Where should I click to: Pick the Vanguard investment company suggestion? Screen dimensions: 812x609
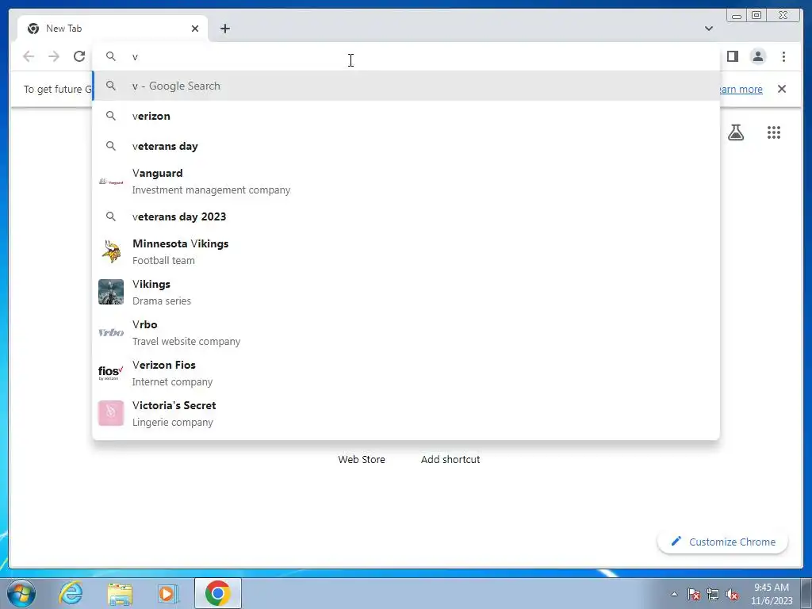coord(406,182)
